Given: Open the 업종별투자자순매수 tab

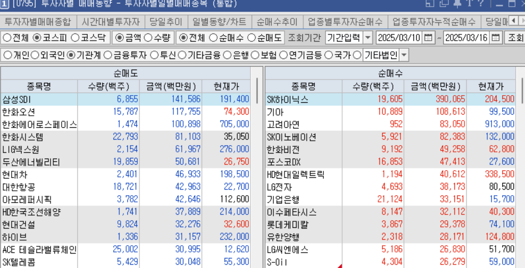Looking at the screenshot, I should 346,22.
